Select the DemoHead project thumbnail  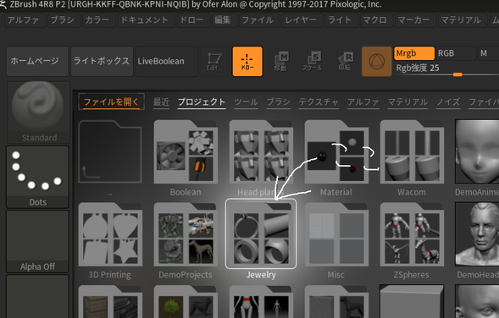[x=477, y=234]
